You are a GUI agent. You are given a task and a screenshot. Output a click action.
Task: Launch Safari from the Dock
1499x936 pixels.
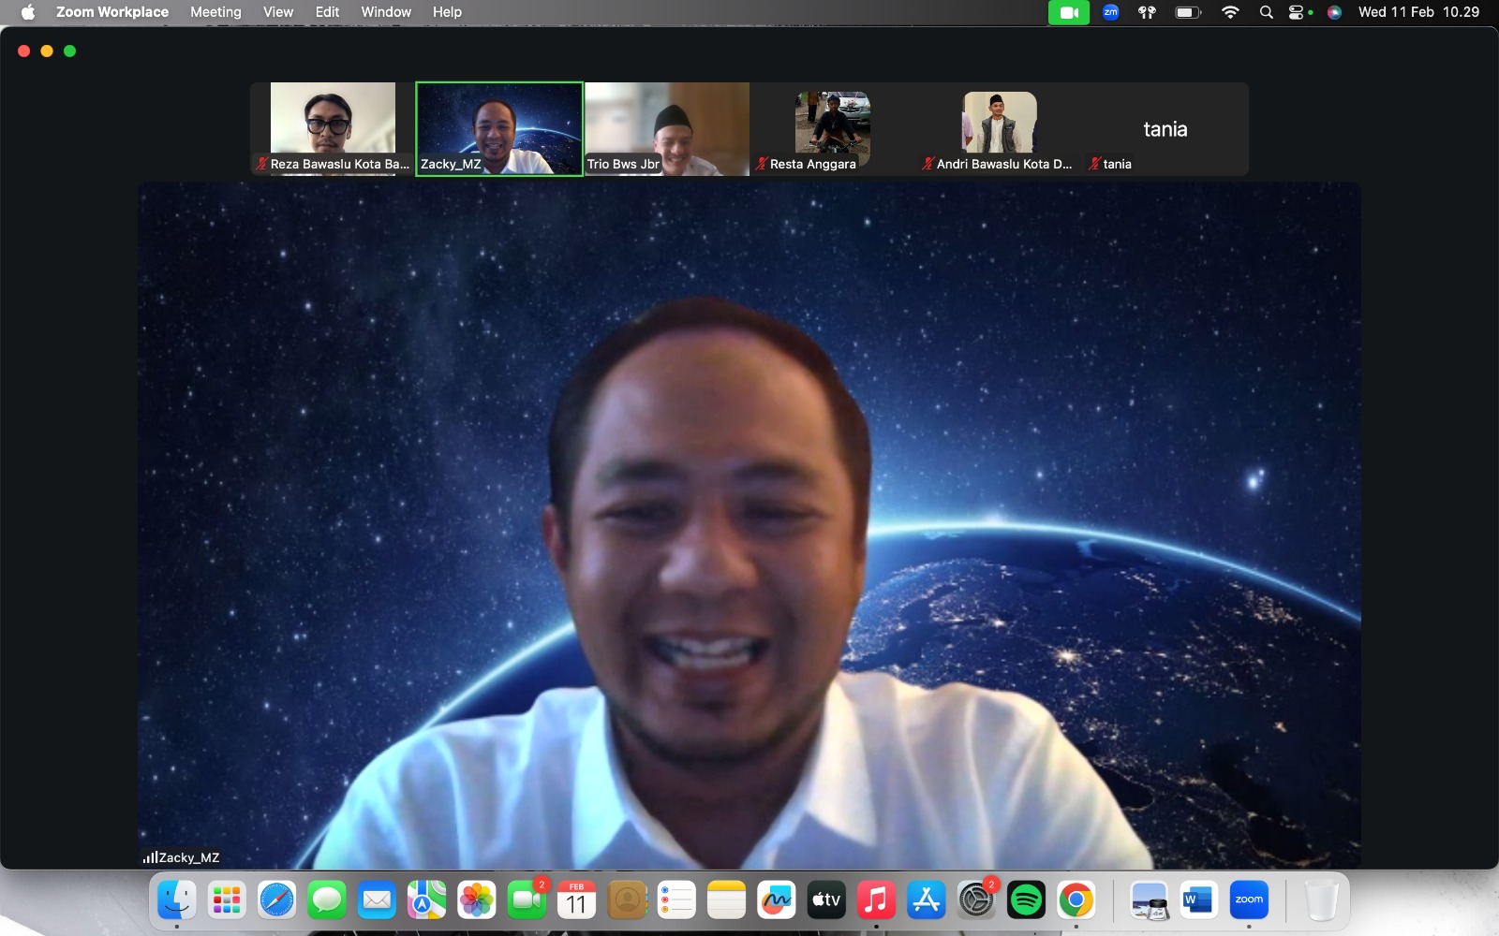[277, 900]
